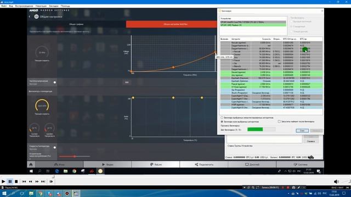Select the red WattMan settings tab
Image resolution: width=351 pixels, height=197 pixels.
[x=172, y=24]
